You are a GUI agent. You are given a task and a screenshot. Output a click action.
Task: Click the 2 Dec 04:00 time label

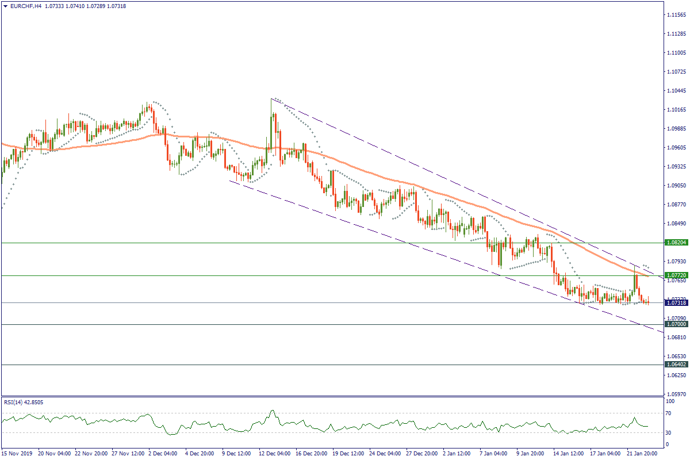[x=162, y=454]
